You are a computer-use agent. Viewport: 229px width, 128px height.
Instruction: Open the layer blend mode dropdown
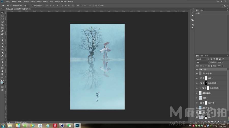203,62
